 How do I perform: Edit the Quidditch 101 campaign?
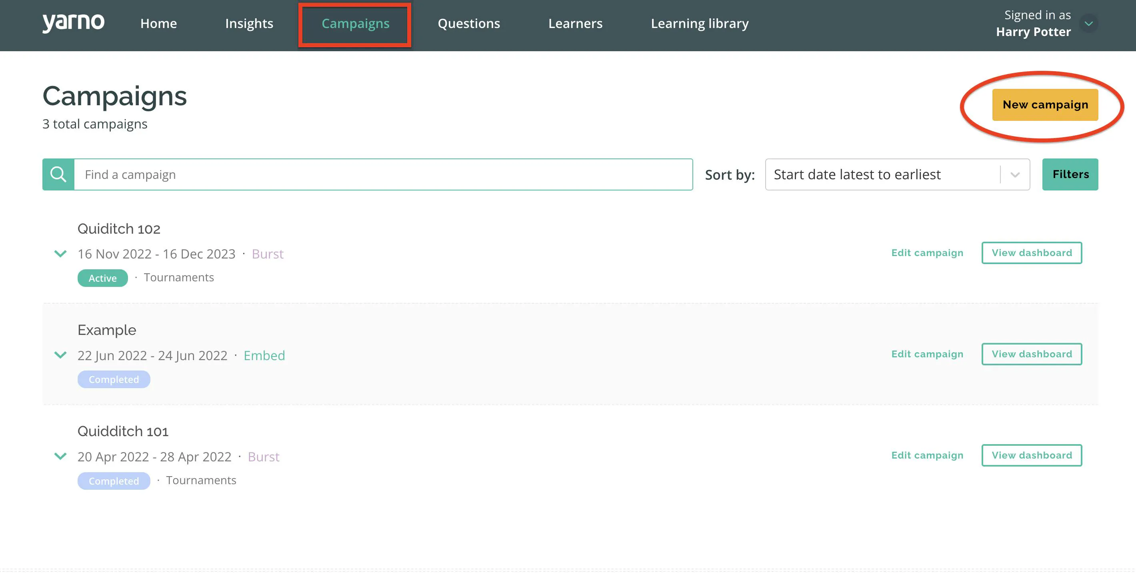point(927,455)
